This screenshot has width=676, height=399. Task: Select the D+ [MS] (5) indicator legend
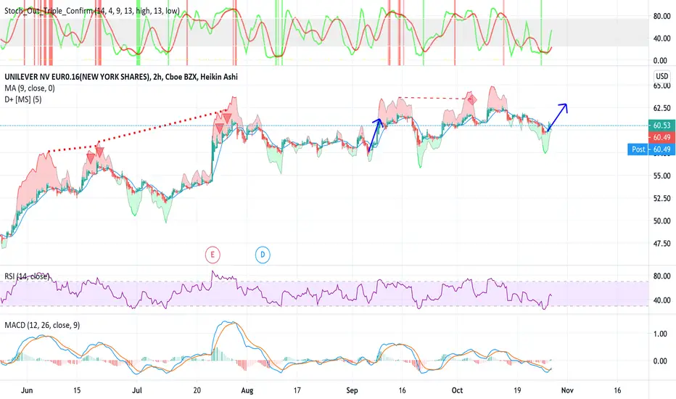tap(23, 99)
